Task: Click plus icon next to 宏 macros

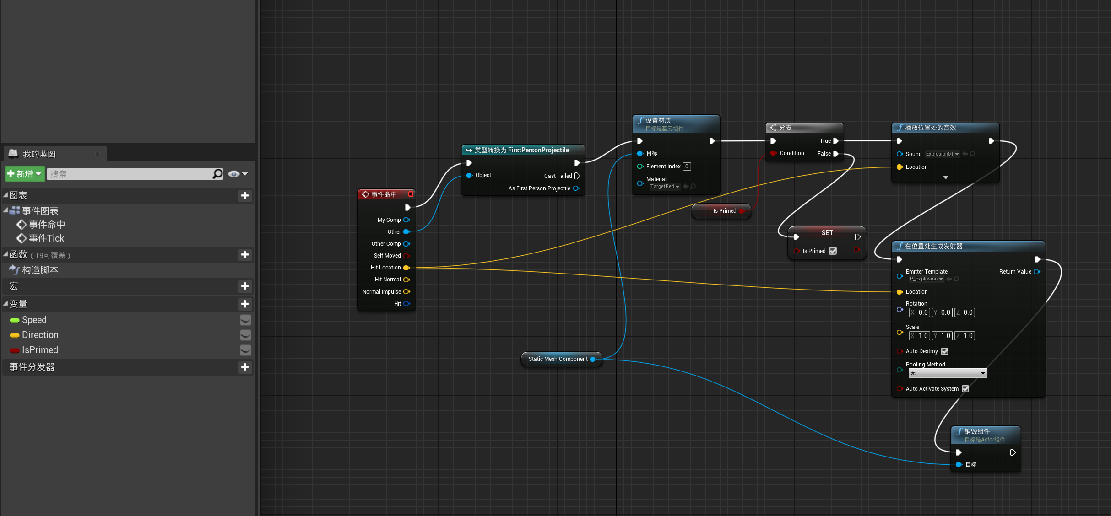Action: 245,286
